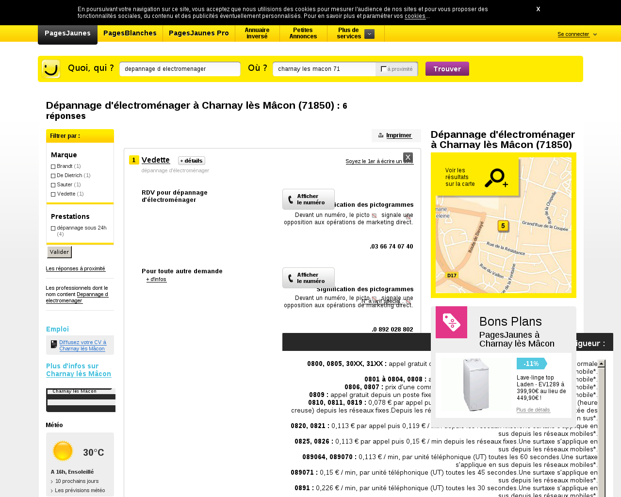
Task: Click Plus de détails for Lave-linge offer
Action: tap(533, 410)
